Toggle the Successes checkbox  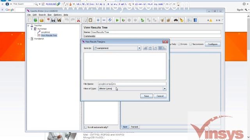point(191,44)
